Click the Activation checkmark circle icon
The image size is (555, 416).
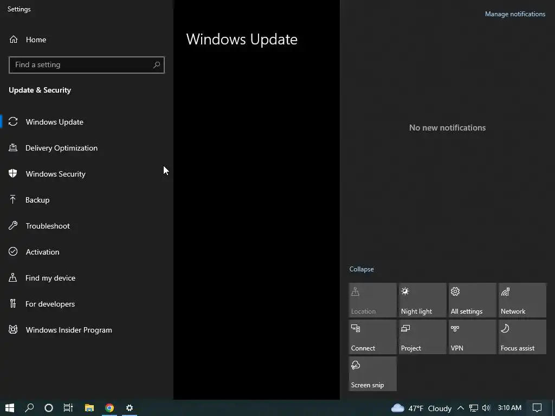13,251
